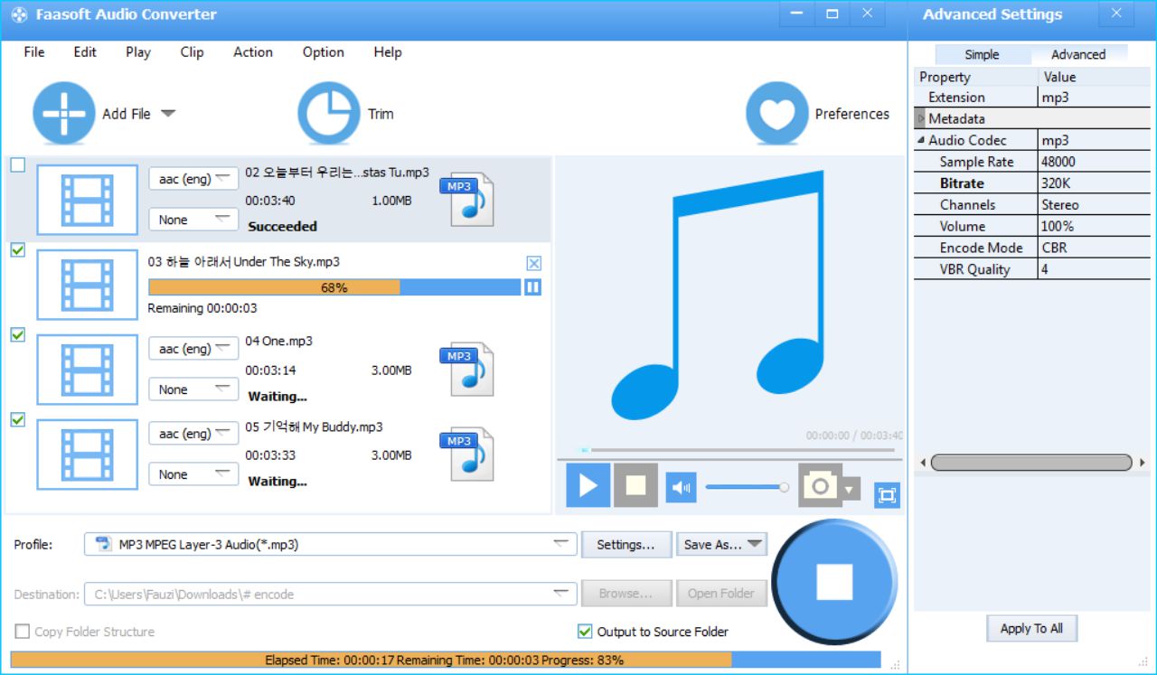This screenshot has height=675, width=1157.
Task: Select film thumbnail of 04 One.mp3
Action: (88, 370)
